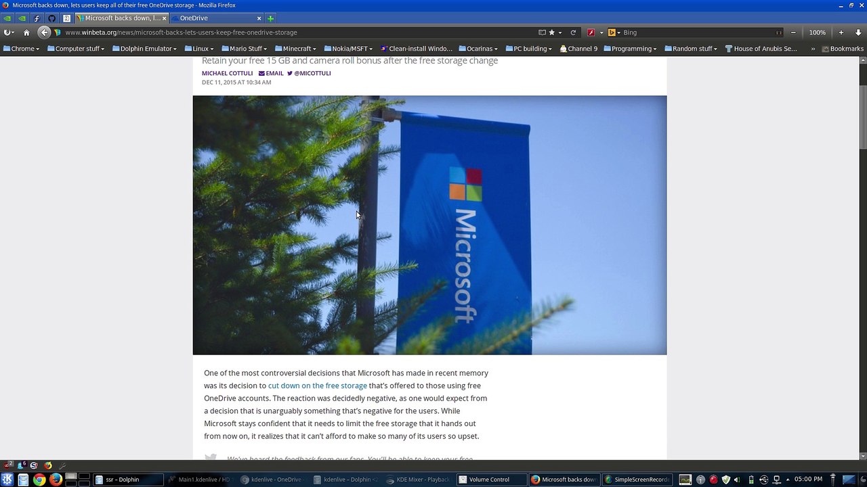Click the volume speaker tray icon
Image resolution: width=867 pixels, height=487 pixels.
click(x=737, y=480)
